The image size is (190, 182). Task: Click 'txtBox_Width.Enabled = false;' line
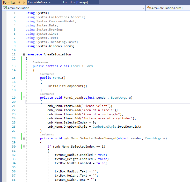click(x=81, y=163)
